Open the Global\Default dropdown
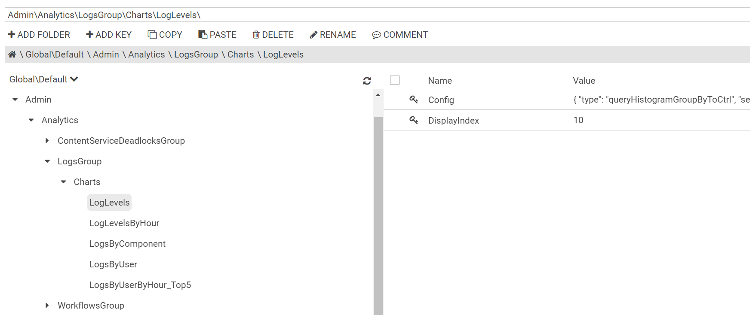 point(43,79)
